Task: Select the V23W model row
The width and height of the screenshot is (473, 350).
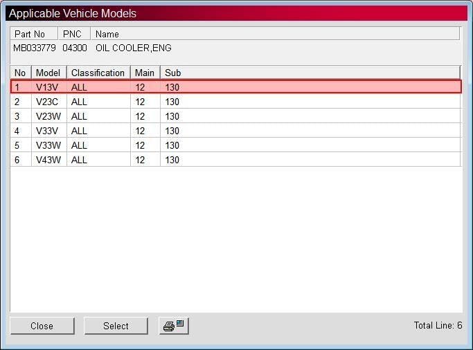Action: 236,116
